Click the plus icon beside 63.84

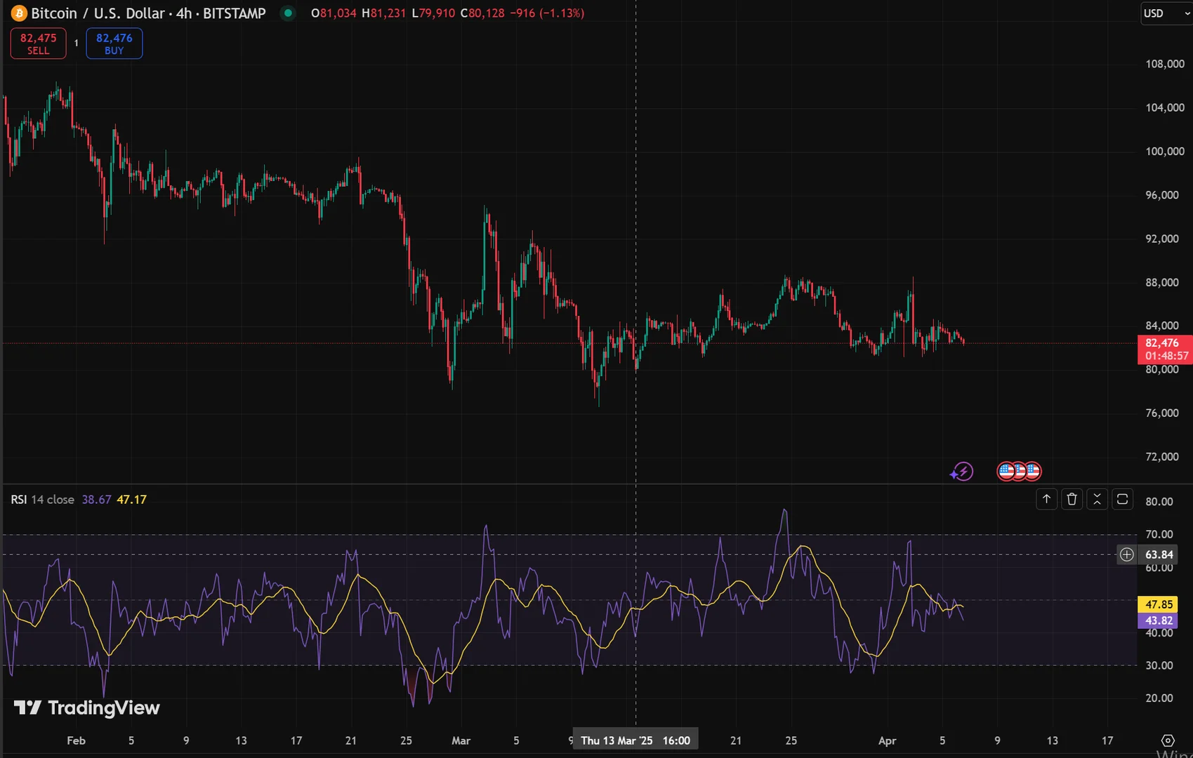click(x=1126, y=554)
